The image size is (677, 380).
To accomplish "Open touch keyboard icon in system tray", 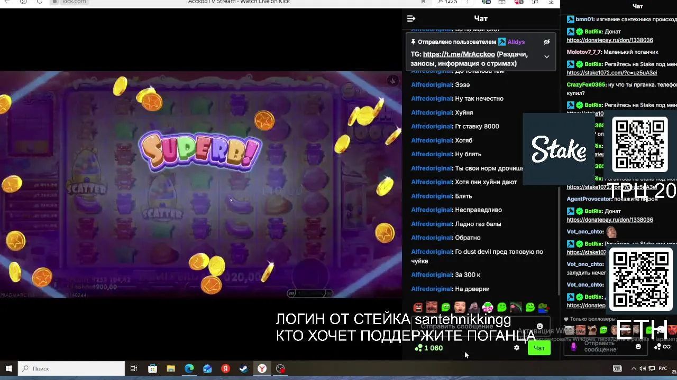I will tap(617, 368).
